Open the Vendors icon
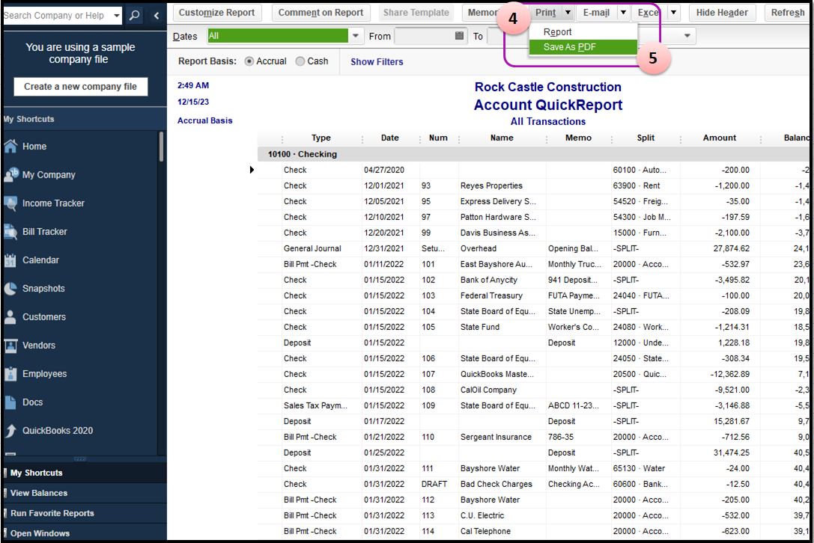The height and width of the screenshot is (543, 814). (x=10, y=346)
